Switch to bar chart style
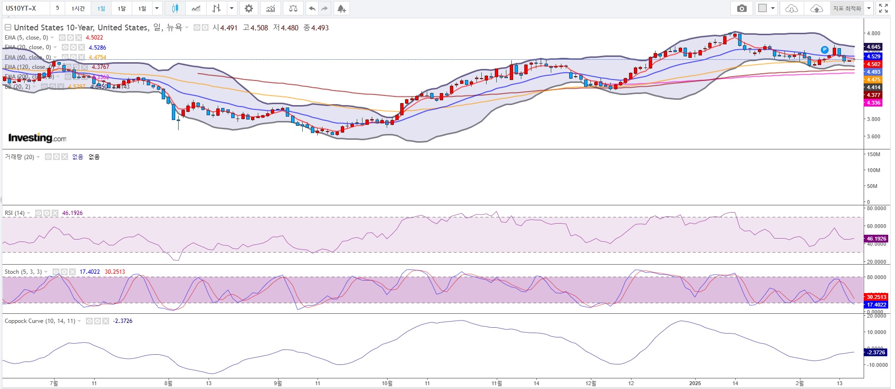 (x=216, y=8)
